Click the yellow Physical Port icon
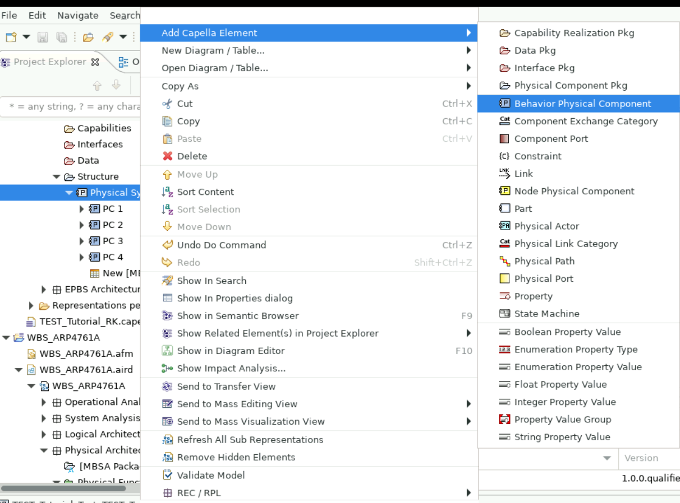This screenshot has height=503, width=680. click(x=504, y=278)
